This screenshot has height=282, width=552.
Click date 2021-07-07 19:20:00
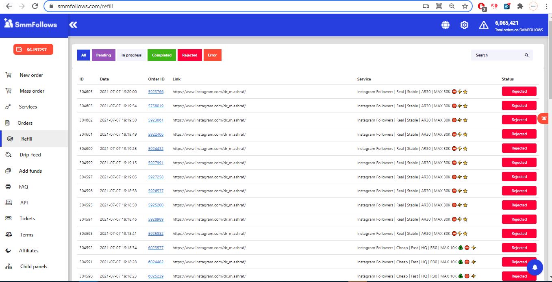pos(118,92)
